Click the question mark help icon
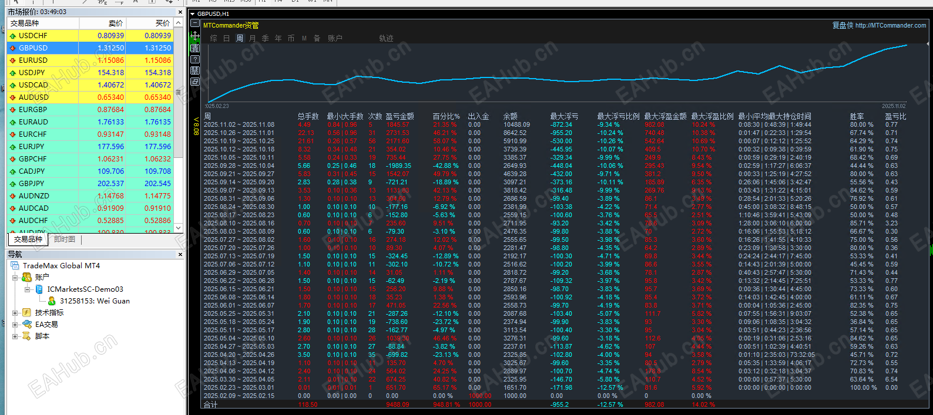Viewport: 933px width, 415px height. pyautogui.click(x=195, y=59)
